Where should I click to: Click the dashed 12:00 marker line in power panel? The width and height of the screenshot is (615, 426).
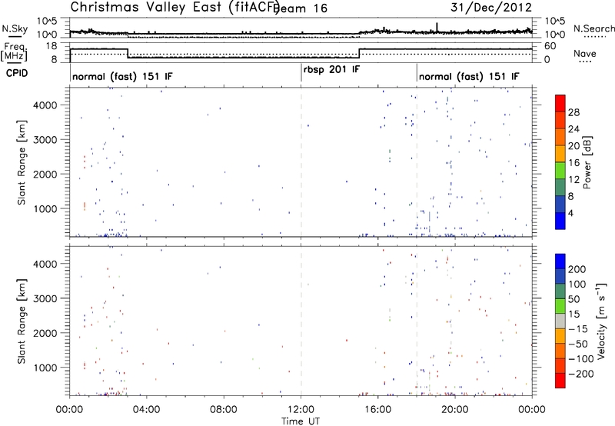[x=301, y=161]
